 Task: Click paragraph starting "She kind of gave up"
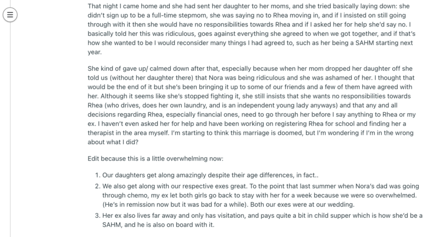(x=252, y=105)
